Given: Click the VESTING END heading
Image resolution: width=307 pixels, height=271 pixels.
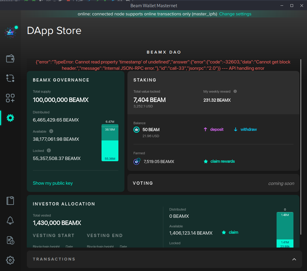Looking at the screenshot, I should (x=105, y=236).
